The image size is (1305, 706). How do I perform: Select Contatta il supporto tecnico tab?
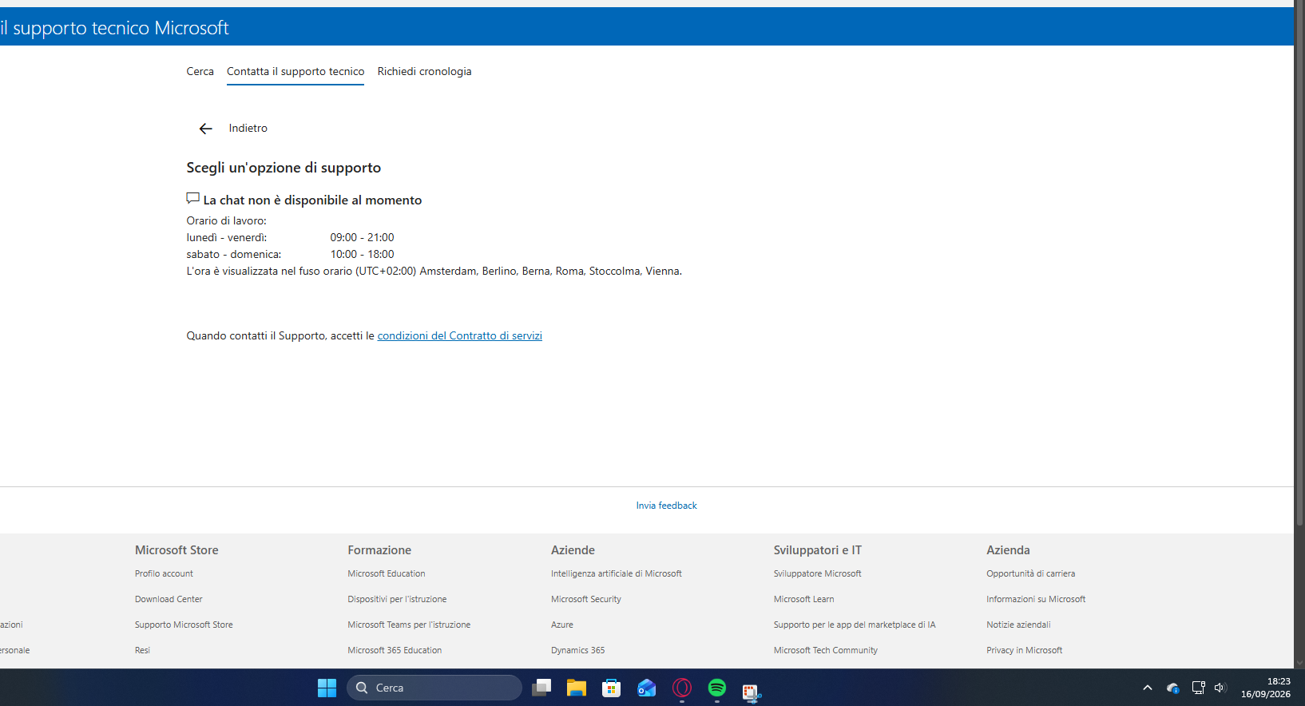pyautogui.click(x=296, y=71)
